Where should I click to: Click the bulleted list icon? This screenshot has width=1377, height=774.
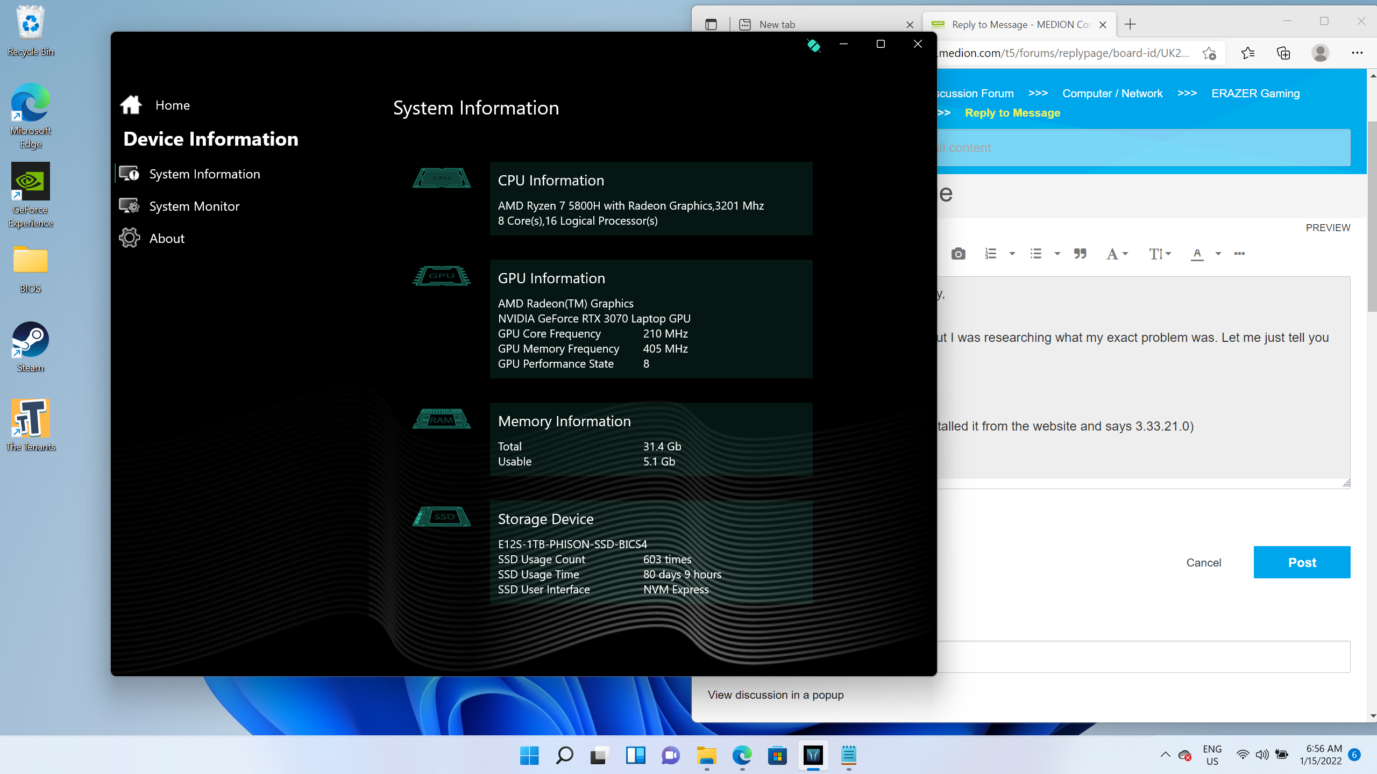pyautogui.click(x=1035, y=254)
